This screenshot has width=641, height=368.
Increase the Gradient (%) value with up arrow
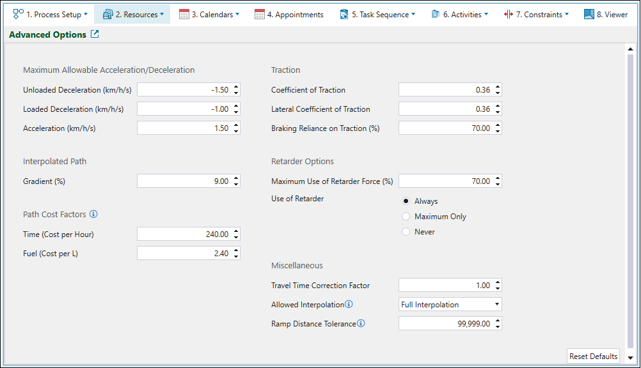pos(236,179)
